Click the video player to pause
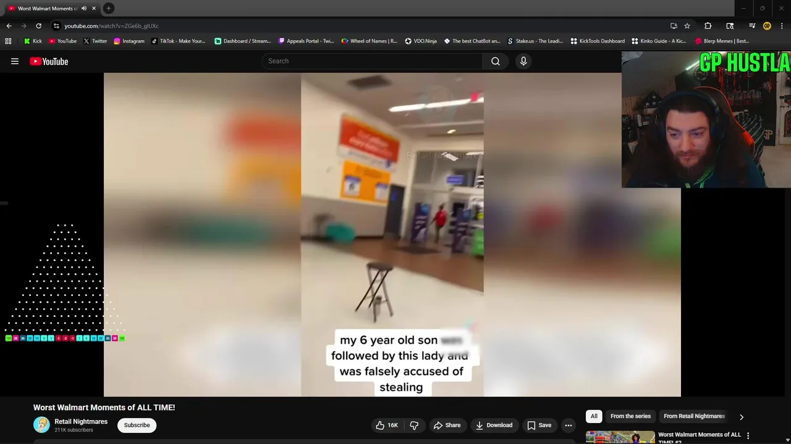Image resolution: width=791 pixels, height=444 pixels. pyautogui.click(x=392, y=234)
